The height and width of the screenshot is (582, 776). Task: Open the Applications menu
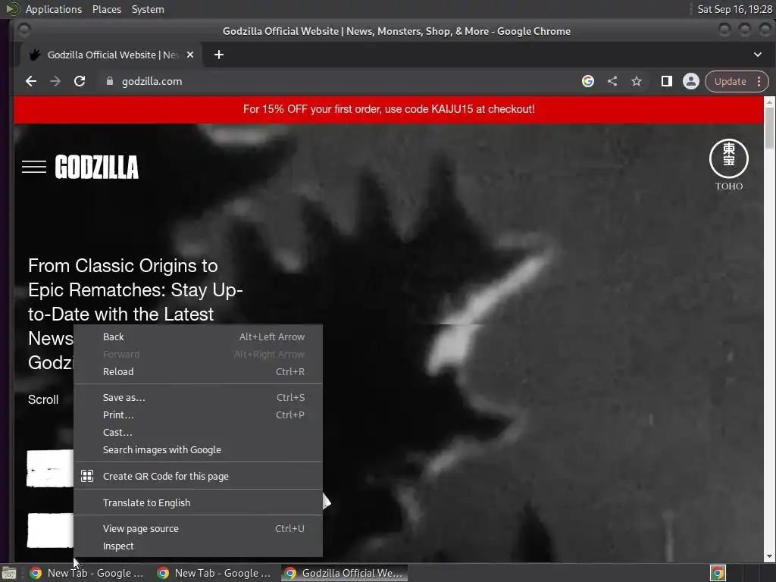pos(54,9)
